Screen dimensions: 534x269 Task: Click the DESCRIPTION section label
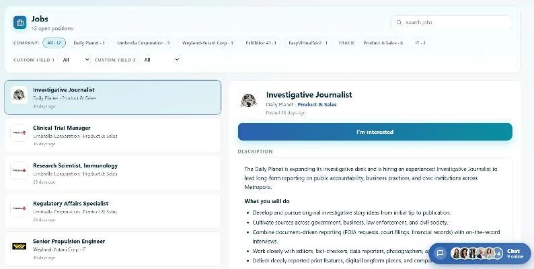click(x=255, y=151)
